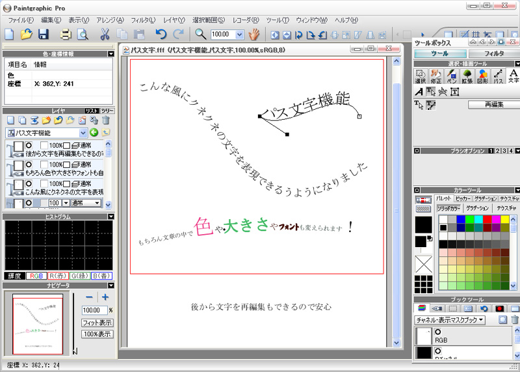Open the opacity dropdown next to 100

[x=66, y=203]
